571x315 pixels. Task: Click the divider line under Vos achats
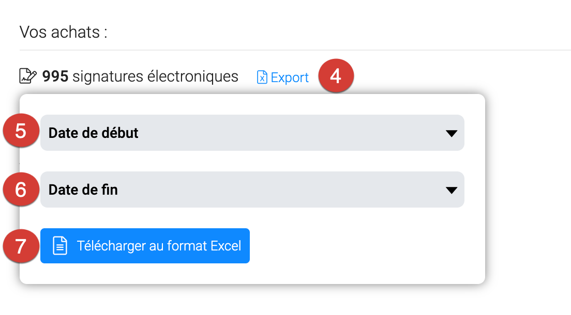[295, 50]
